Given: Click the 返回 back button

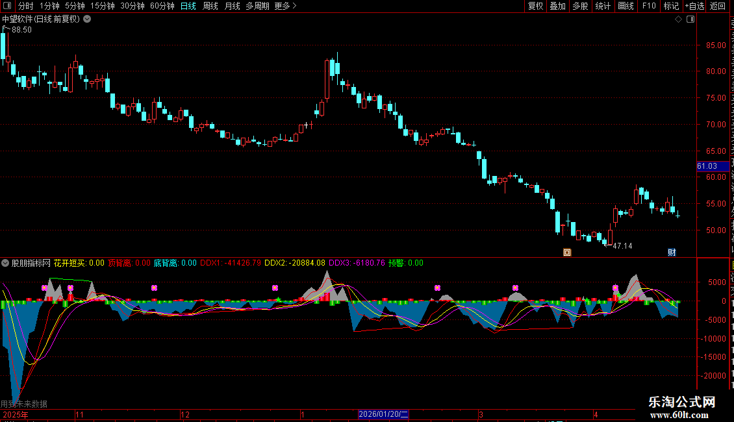Looking at the screenshot, I should click(718, 6).
